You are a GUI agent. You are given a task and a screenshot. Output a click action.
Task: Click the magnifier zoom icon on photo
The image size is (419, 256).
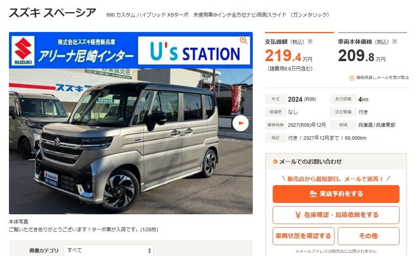click(243, 40)
